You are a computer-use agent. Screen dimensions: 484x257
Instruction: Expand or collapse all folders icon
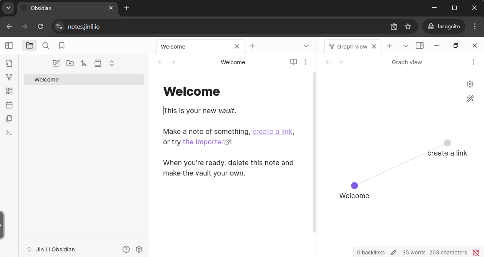(x=112, y=63)
